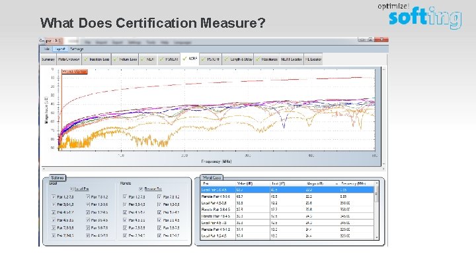Switch to the Insertion Loss tab
476x267 pixels.
[97, 59]
